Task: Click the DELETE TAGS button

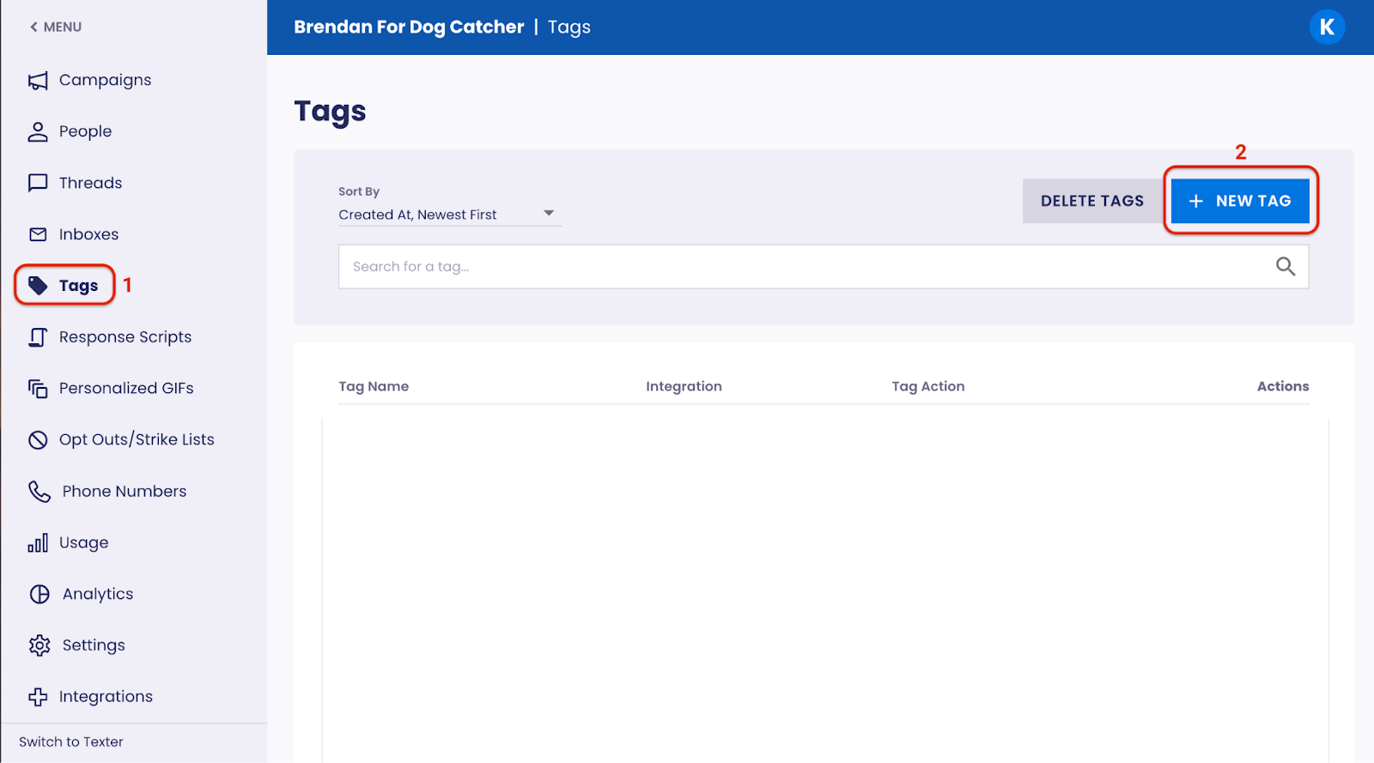Action: point(1092,201)
